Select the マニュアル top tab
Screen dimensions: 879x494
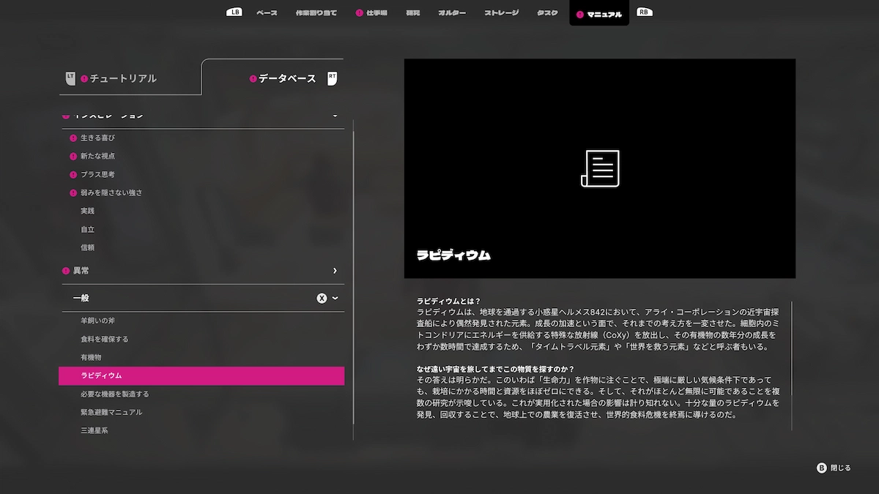coord(599,13)
